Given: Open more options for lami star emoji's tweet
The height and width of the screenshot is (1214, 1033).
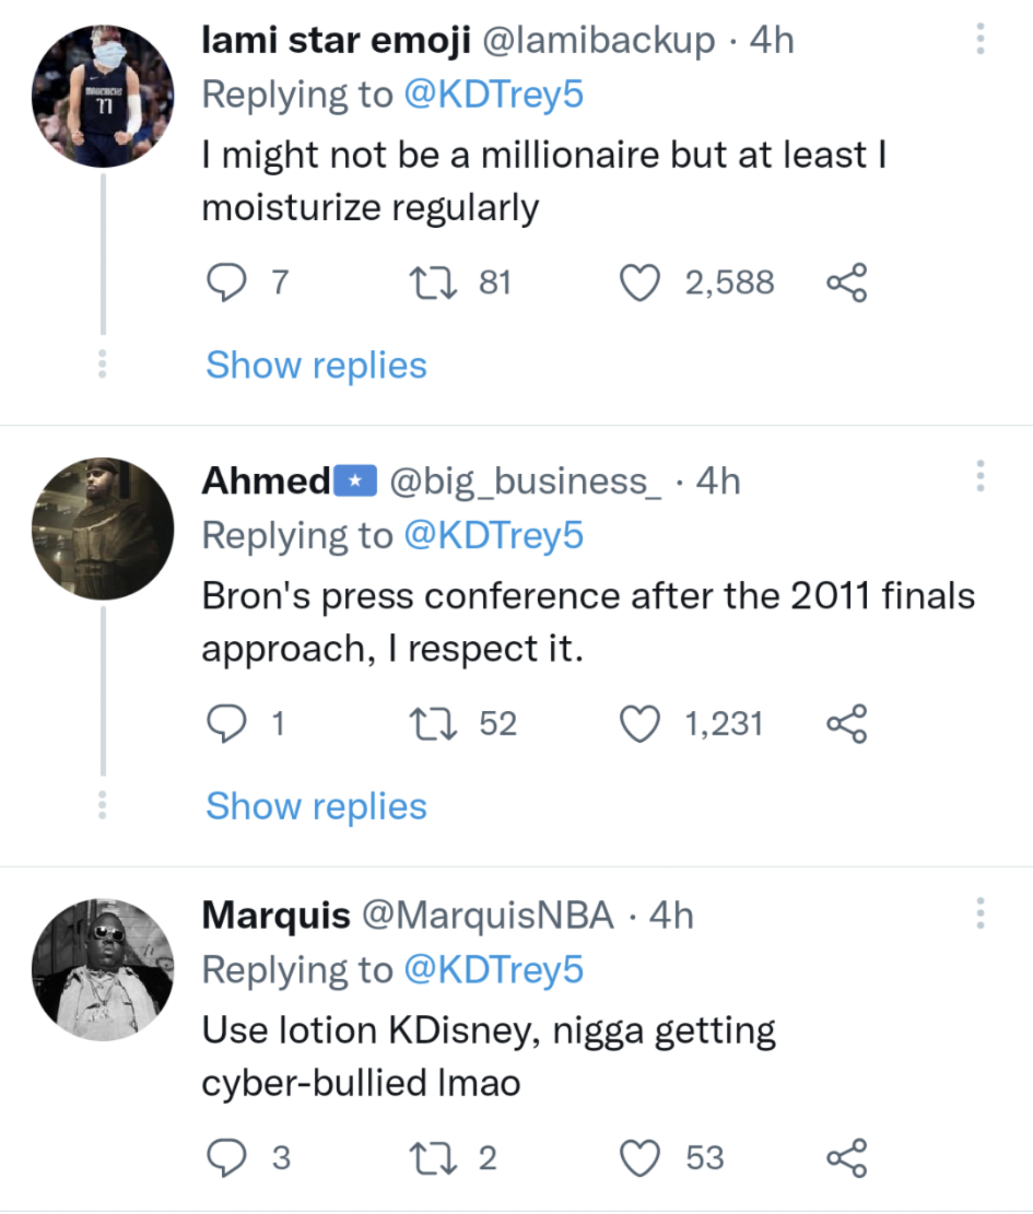Looking at the screenshot, I should click(x=980, y=39).
